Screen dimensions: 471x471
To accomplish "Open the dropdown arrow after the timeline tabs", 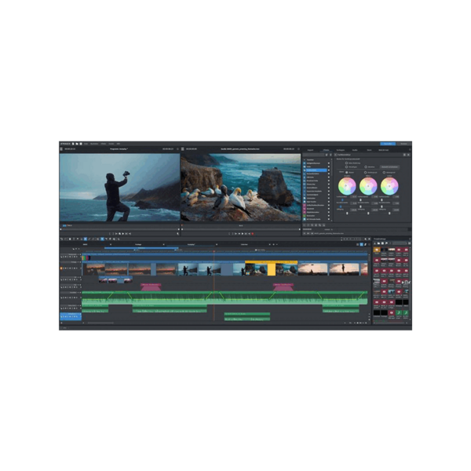I will coord(277,244).
